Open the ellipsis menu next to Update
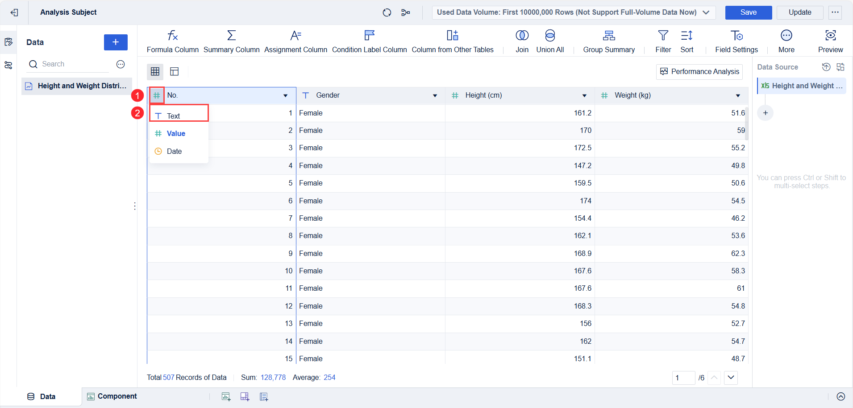Image resolution: width=853 pixels, height=408 pixels. pyautogui.click(x=835, y=12)
